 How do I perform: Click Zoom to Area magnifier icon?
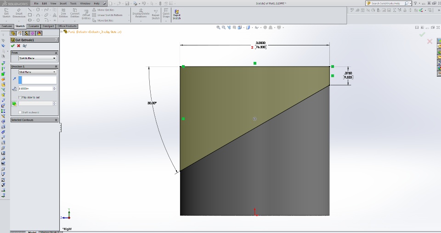(x=224, y=28)
